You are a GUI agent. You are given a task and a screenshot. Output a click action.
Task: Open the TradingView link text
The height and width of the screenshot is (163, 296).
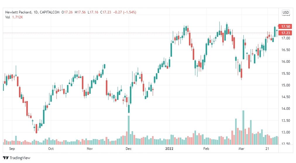(x=20, y=158)
